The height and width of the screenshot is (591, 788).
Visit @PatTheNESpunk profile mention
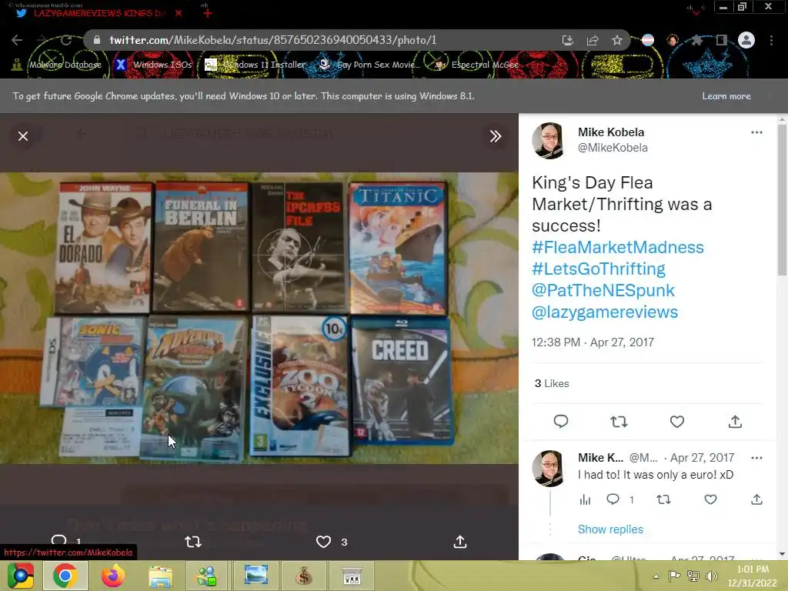click(603, 290)
